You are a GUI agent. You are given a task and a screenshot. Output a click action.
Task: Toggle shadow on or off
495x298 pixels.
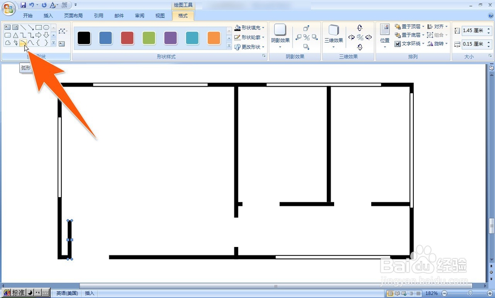[306, 37]
